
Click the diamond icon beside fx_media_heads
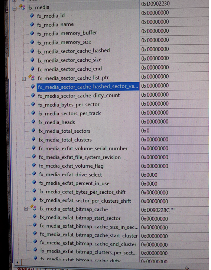pyautogui.click(x=33, y=122)
